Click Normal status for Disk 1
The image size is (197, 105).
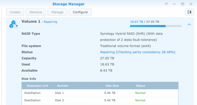(x=140, y=93)
